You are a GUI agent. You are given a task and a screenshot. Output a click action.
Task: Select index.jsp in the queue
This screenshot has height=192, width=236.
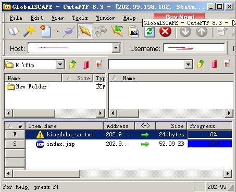(61, 144)
